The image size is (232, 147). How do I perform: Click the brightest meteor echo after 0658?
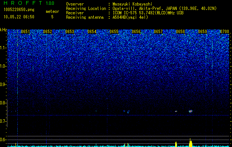pyautogui.click(x=191, y=111)
